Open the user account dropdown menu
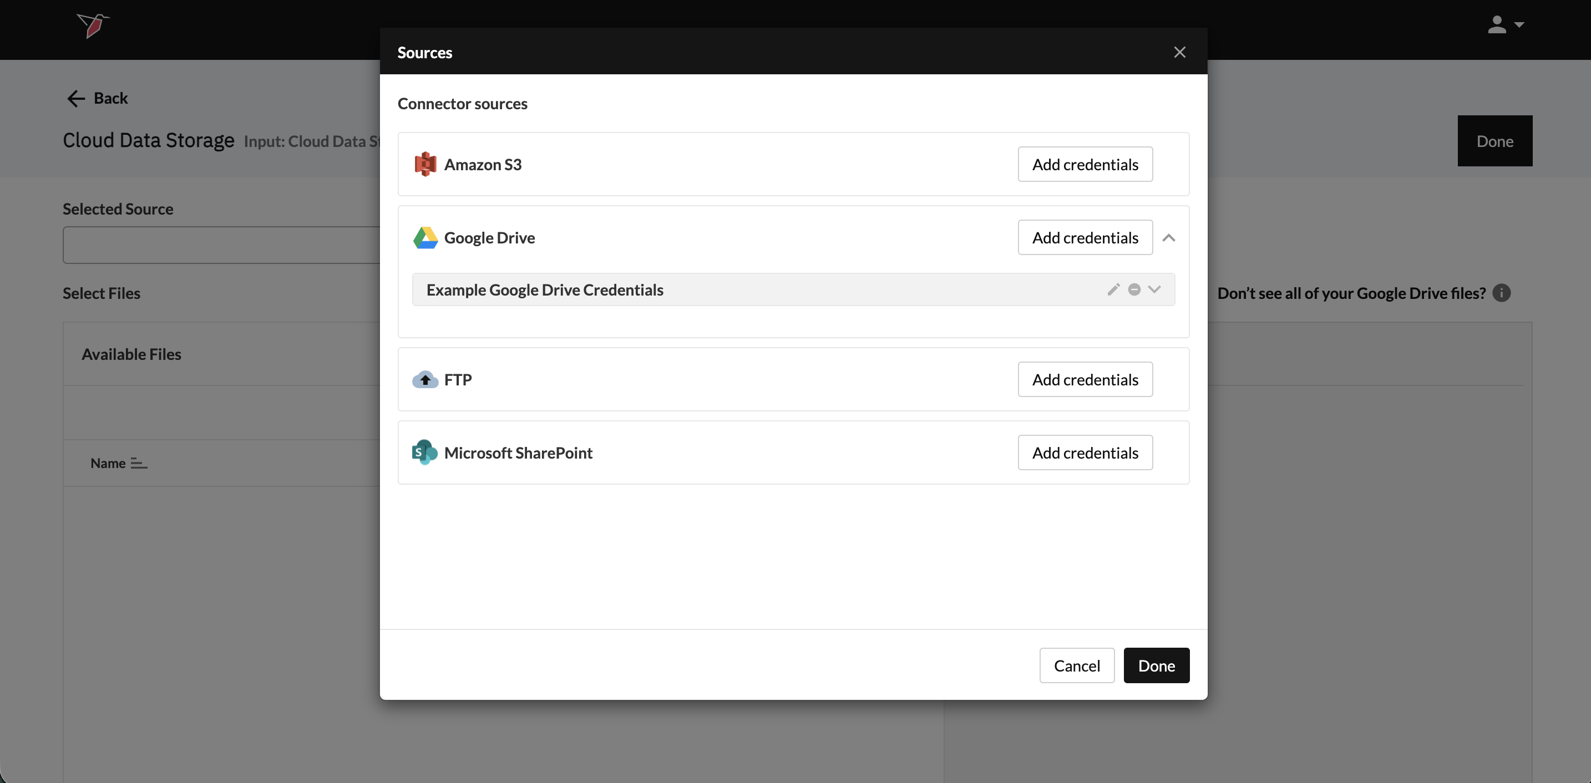The height and width of the screenshot is (783, 1591). (1506, 26)
